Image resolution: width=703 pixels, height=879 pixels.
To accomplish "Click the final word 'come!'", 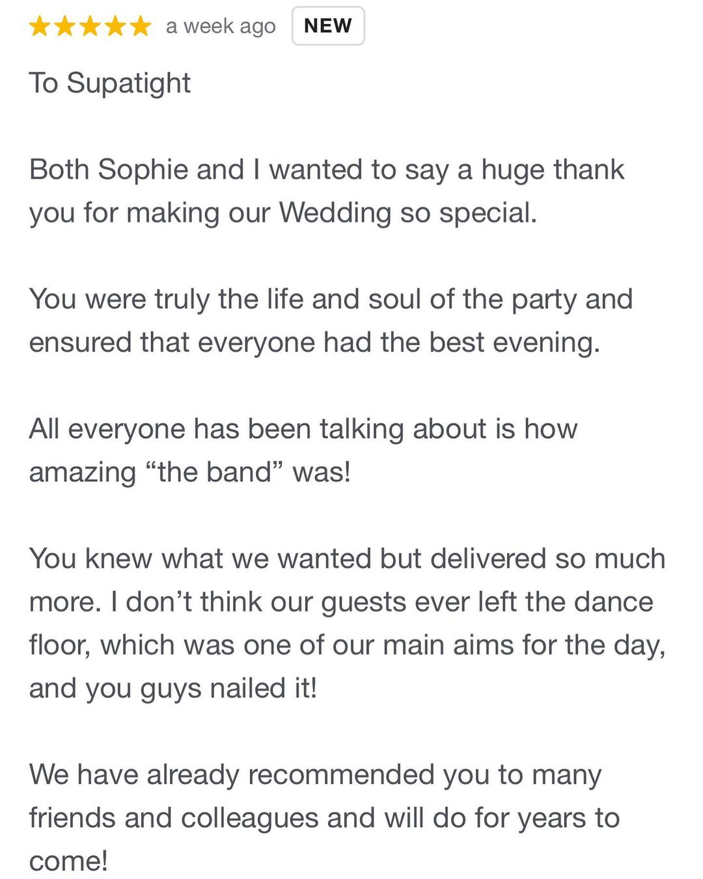I will click(68, 861).
